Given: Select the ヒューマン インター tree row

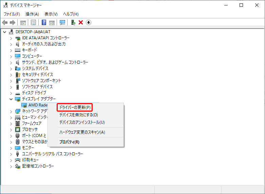Looking at the screenshot, I should click(35, 117).
